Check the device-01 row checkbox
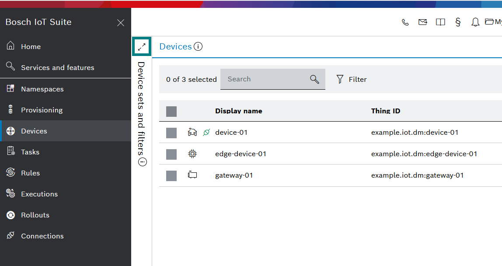 pyautogui.click(x=171, y=133)
